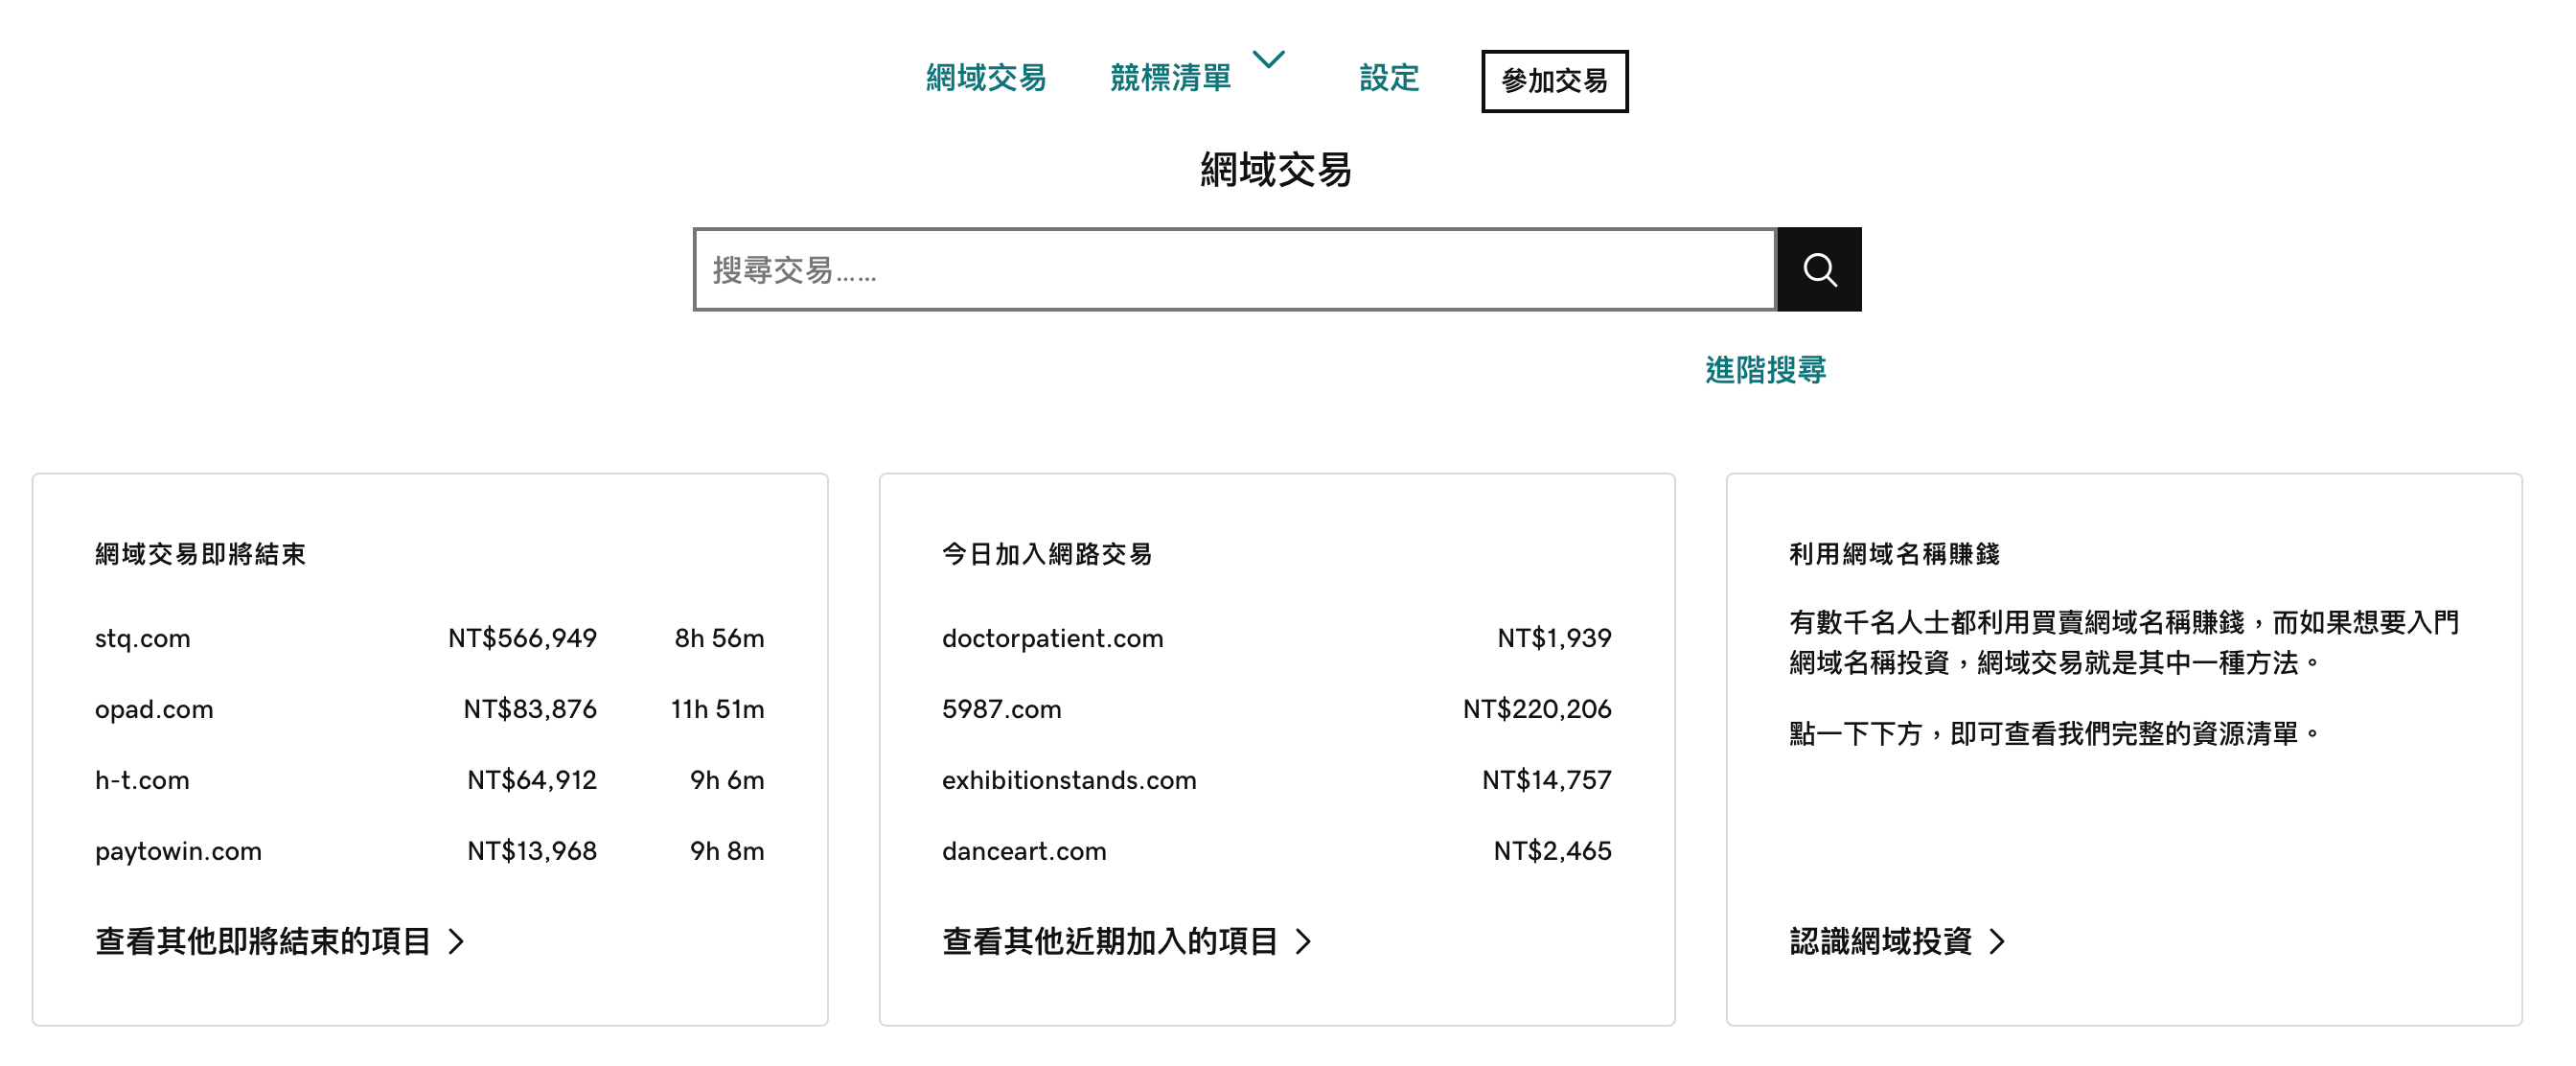The width and height of the screenshot is (2576, 1066).
Task: Click the magnifier search button
Action: [1818, 269]
